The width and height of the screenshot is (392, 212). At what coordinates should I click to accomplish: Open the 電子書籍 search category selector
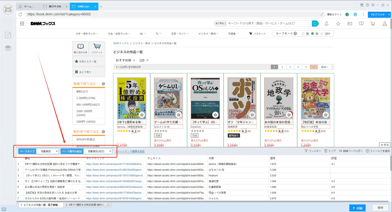[220, 24]
